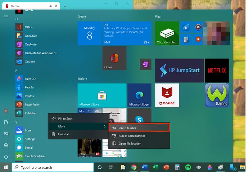Open the McAfee tile
The width and height of the screenshot is (252, 172).
pyautogui.click(x=167, y=96)
